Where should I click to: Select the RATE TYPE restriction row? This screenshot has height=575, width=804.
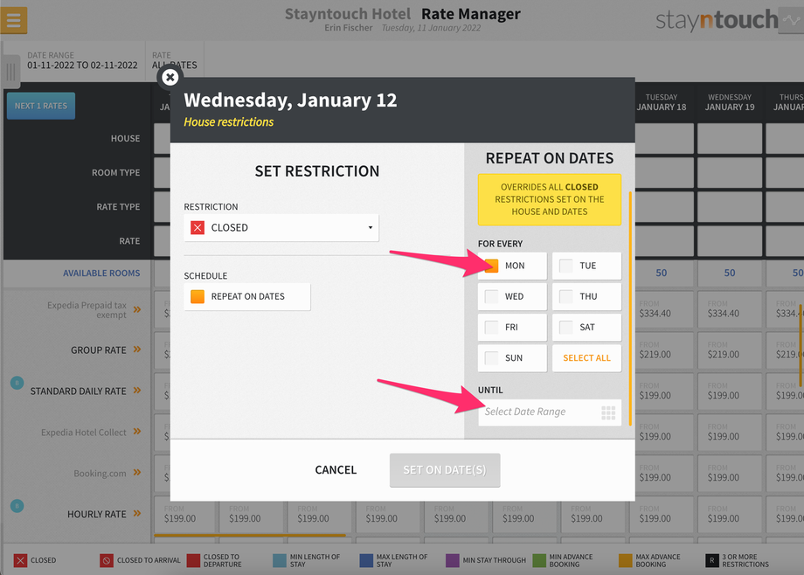(x=118, y=207)
